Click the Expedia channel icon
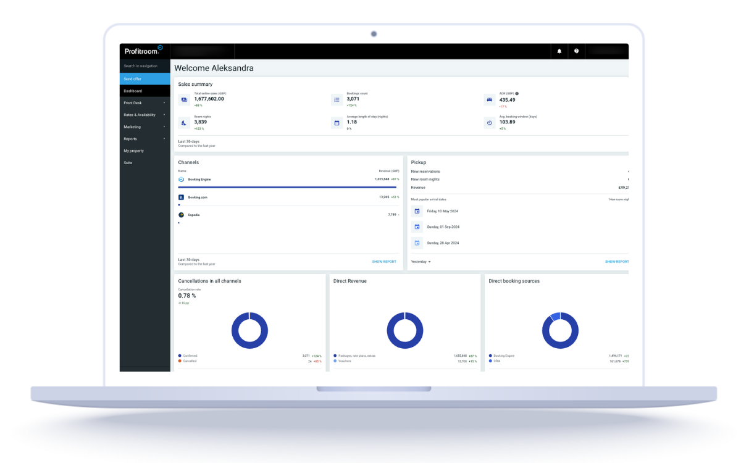 (181, 215)
